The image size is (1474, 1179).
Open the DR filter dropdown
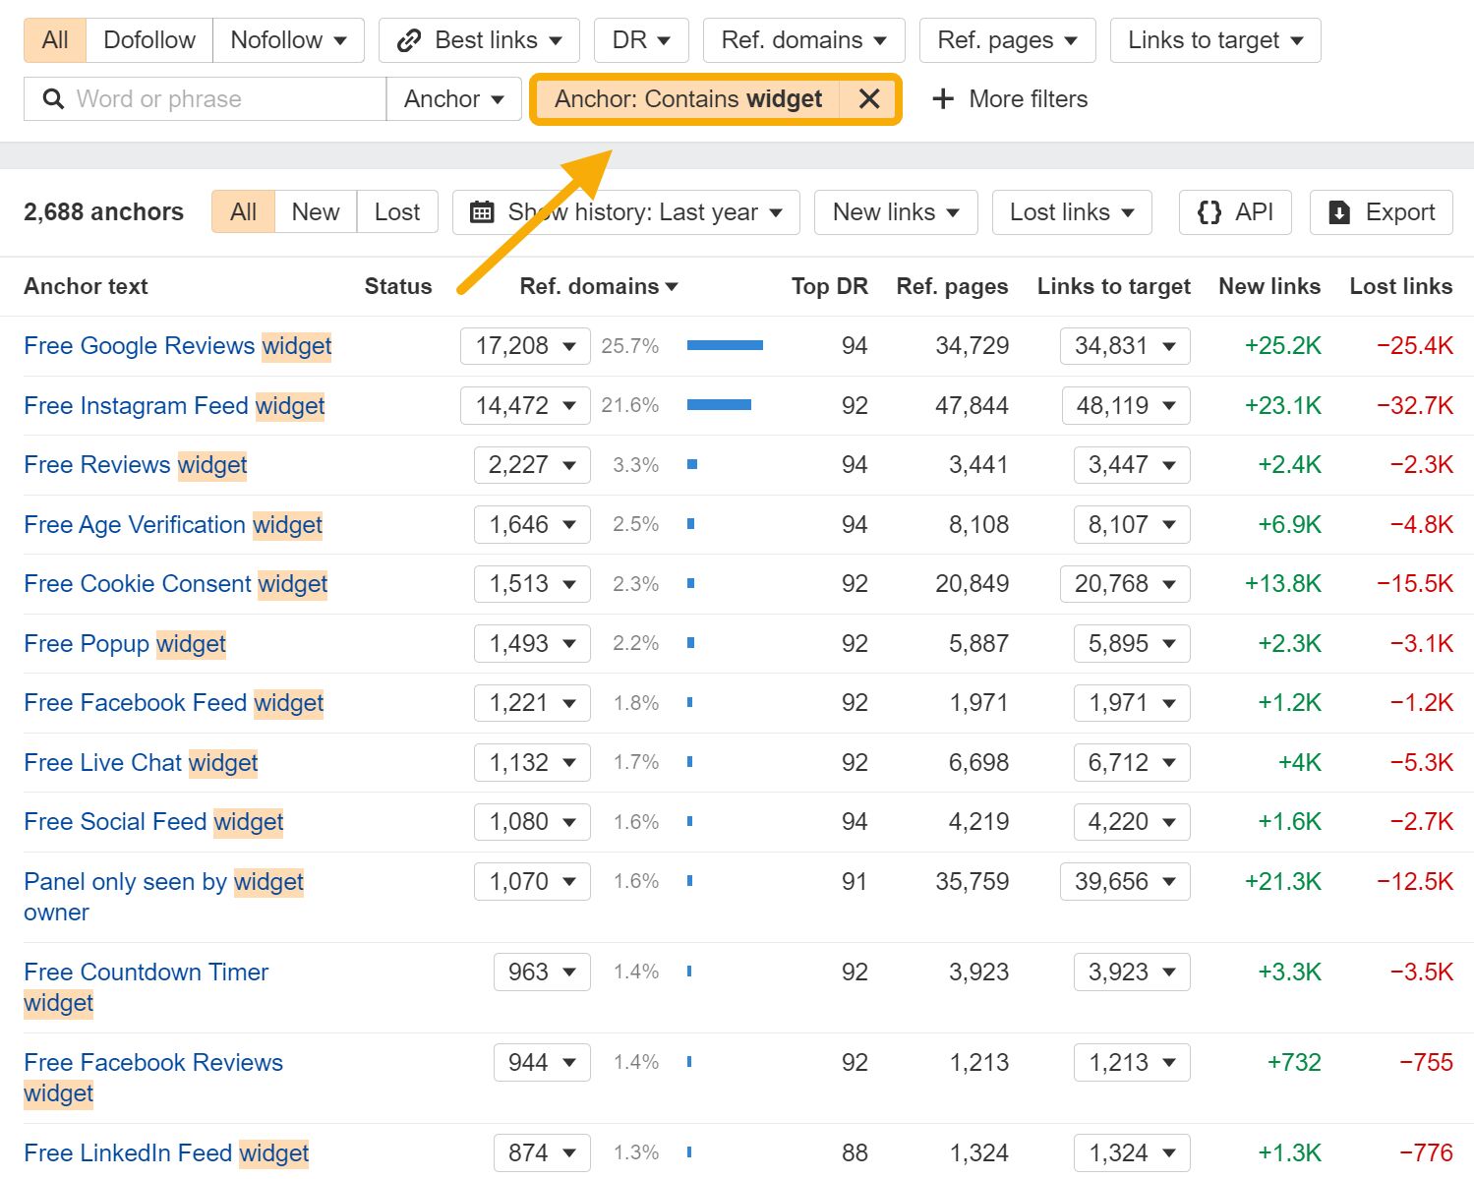640,40
